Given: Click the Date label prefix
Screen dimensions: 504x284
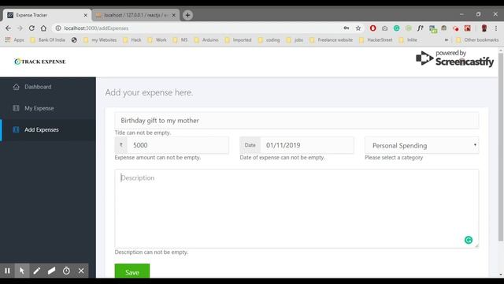Looking at the screenshot, I should tap(250, 145).
